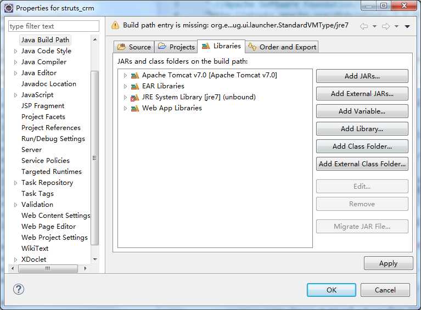Screen dimensions: 421x310
Task: Select Web Project Settings in the tree
Action: pyautogui.click(x=54, y=238)
